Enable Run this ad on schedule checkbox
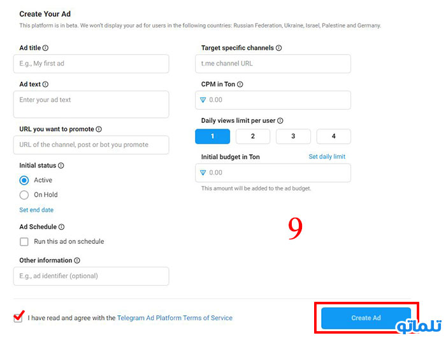 [24, 242]
